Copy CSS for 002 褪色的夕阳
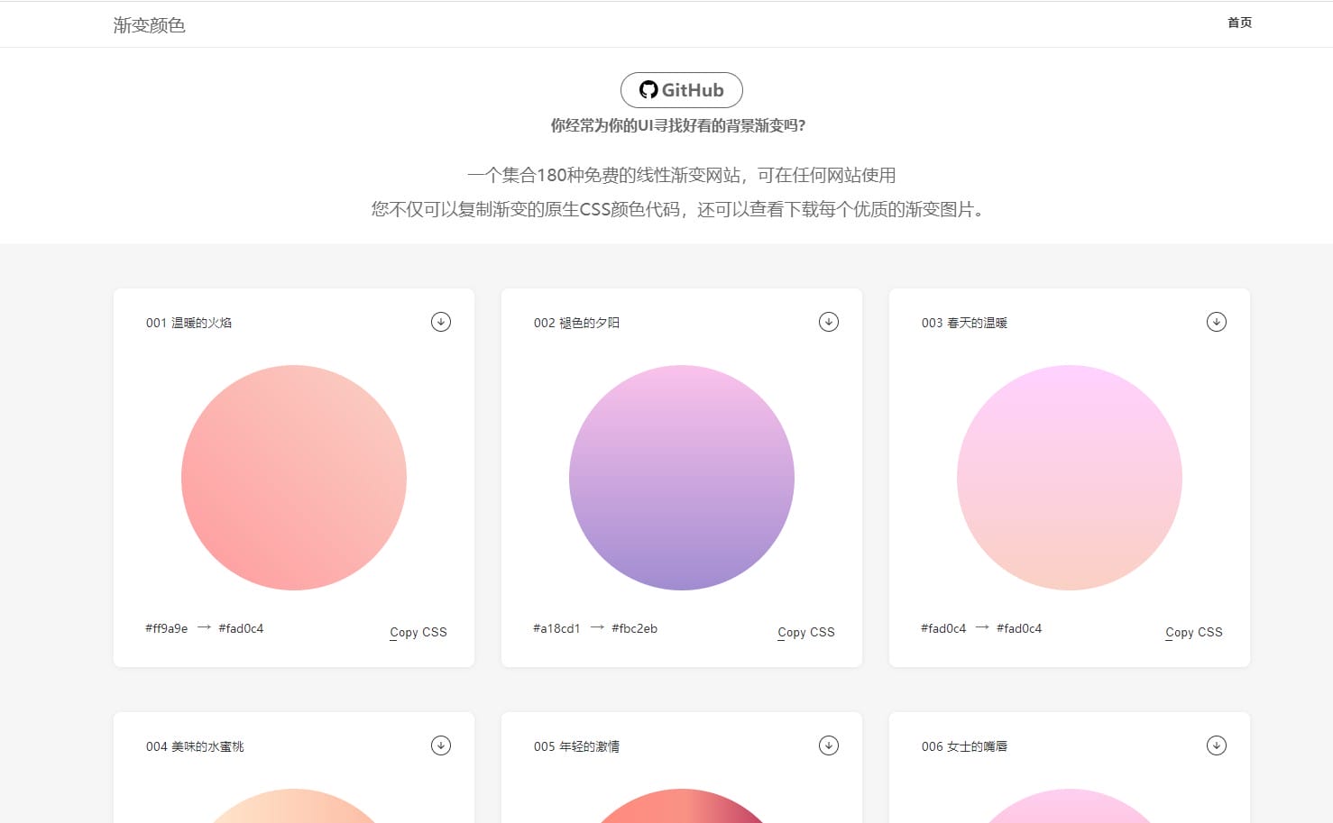Screen dimensions: 1333x823 tap(806, 632)
